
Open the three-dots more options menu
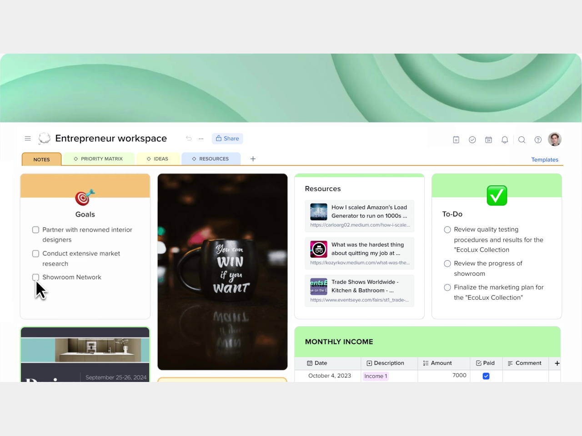click(201, 139)
